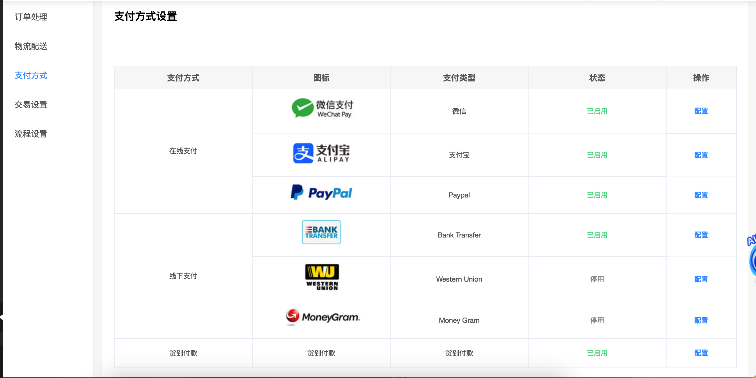Click 已启用 status in the Paypal row
The image size is (756, 378).
coord(597,195)
